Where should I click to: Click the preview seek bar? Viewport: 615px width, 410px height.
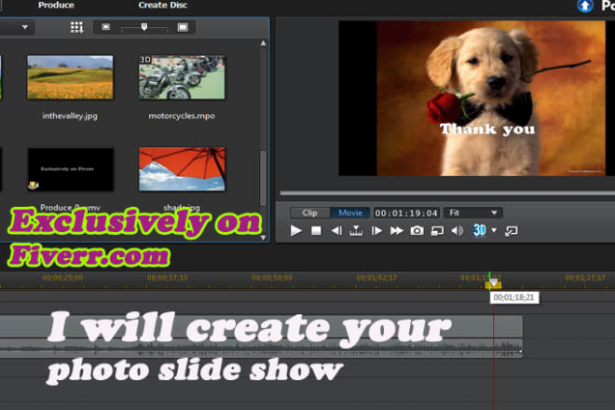(x=447, y=193)
